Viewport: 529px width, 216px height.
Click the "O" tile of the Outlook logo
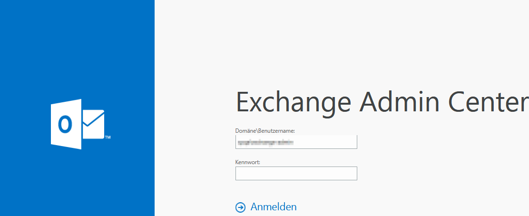click(66, 124)
